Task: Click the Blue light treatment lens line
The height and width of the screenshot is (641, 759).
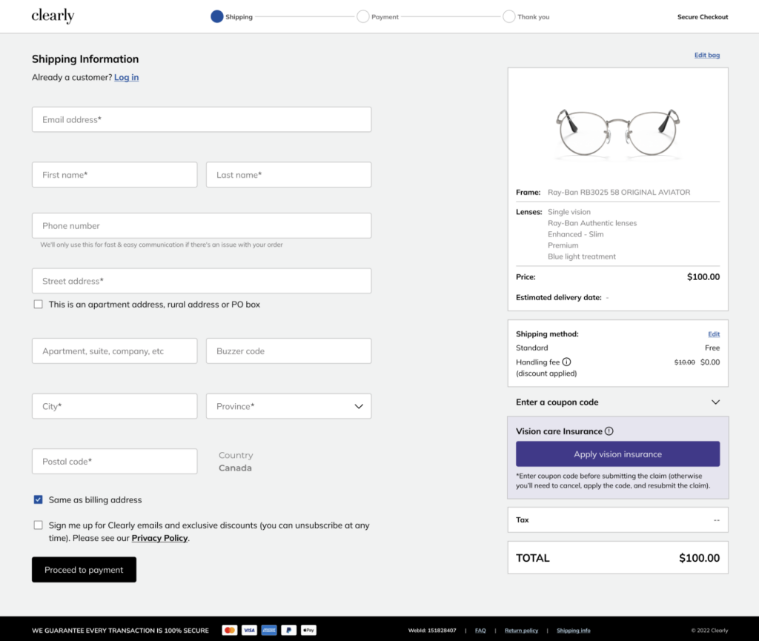Action: click(x=581, y=256)
